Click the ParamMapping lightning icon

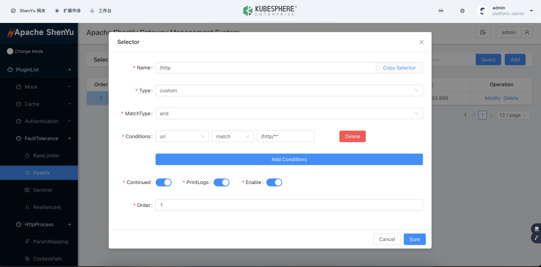coord(27,242)
